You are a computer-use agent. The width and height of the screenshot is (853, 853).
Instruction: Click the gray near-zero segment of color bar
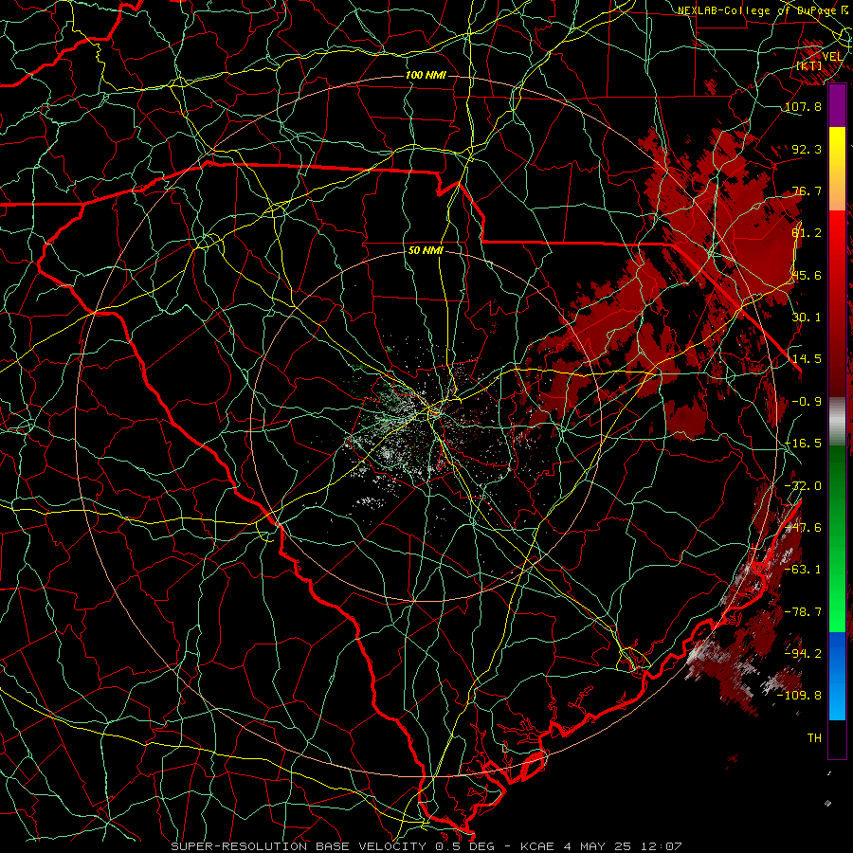(837, 422)
